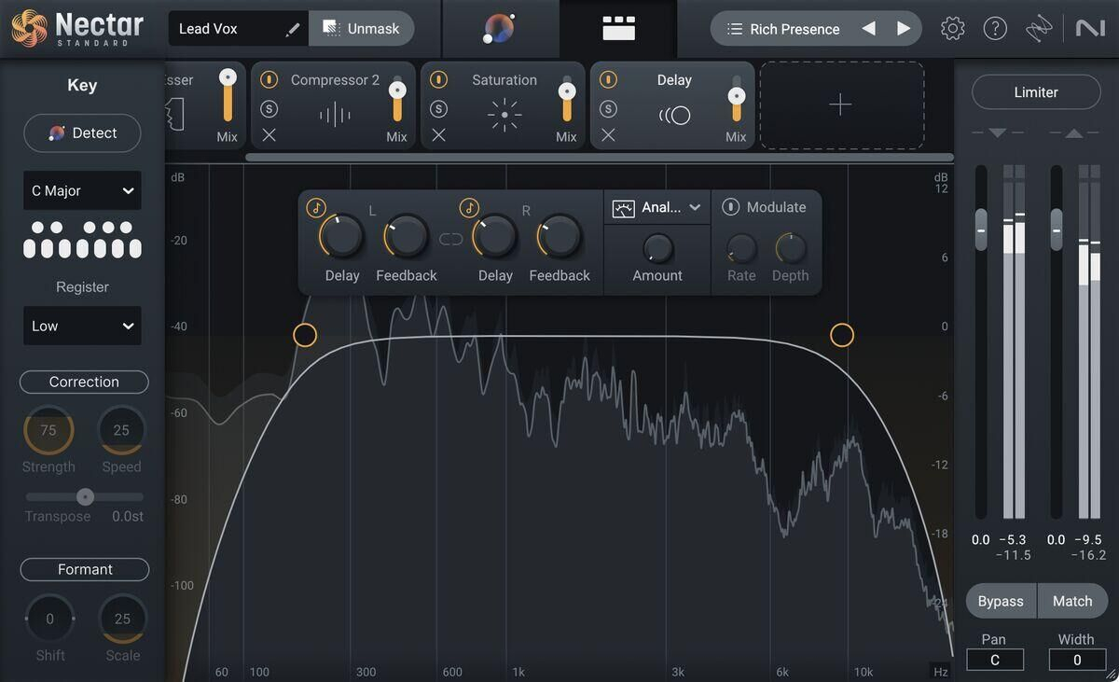Click the link icon between L and R delay
The image size is (1119, 682).
451,239
